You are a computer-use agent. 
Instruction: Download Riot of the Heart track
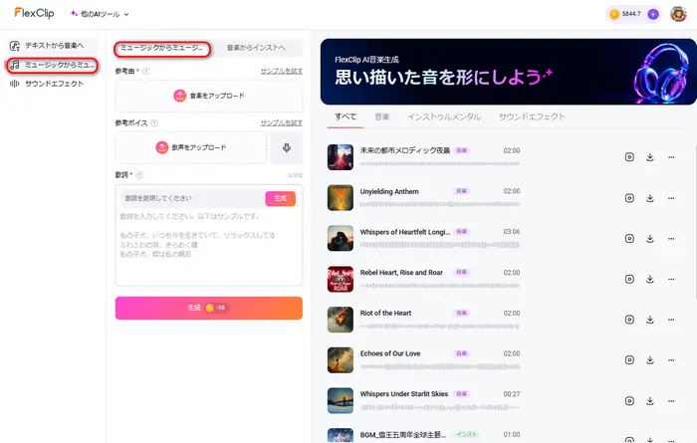(x=650, y=320)
